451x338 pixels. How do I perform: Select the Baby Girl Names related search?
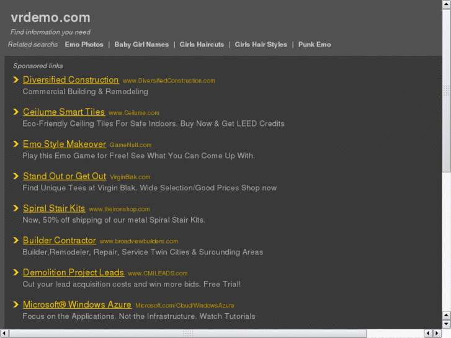(141, 45)
